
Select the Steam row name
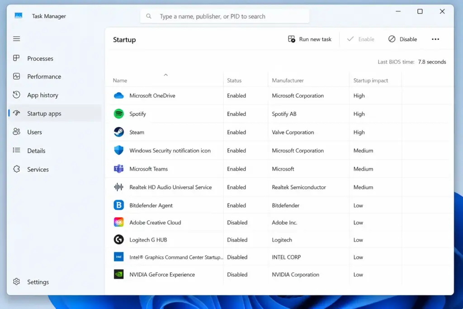[137, 132]
